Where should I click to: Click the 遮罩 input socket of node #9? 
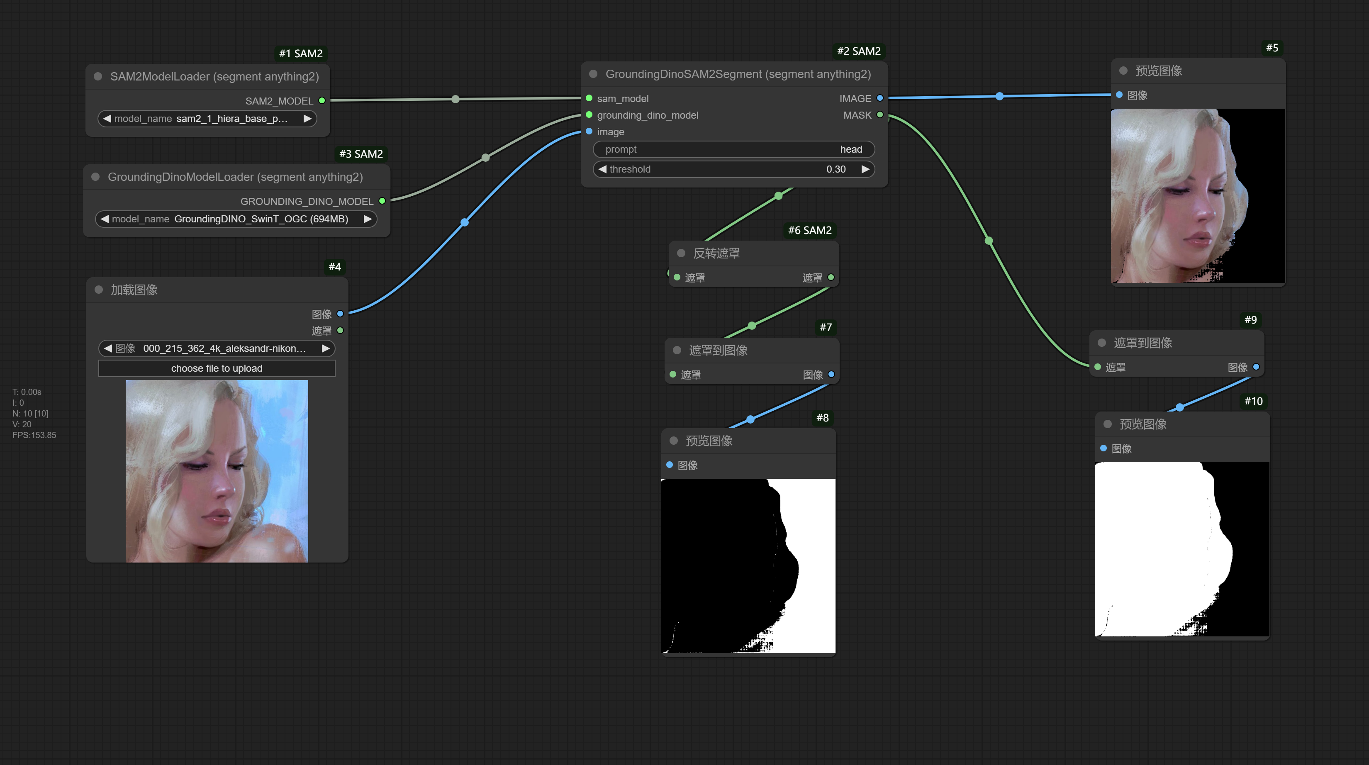1097,367
